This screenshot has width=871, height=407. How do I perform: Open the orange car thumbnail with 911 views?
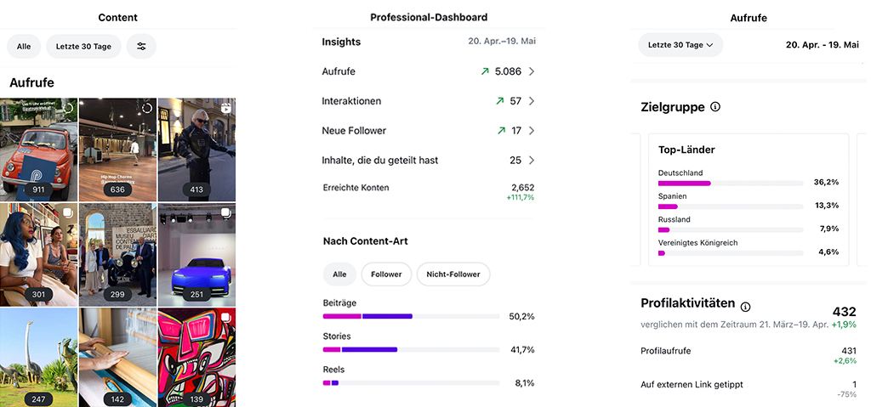click(x=39, y=150)
